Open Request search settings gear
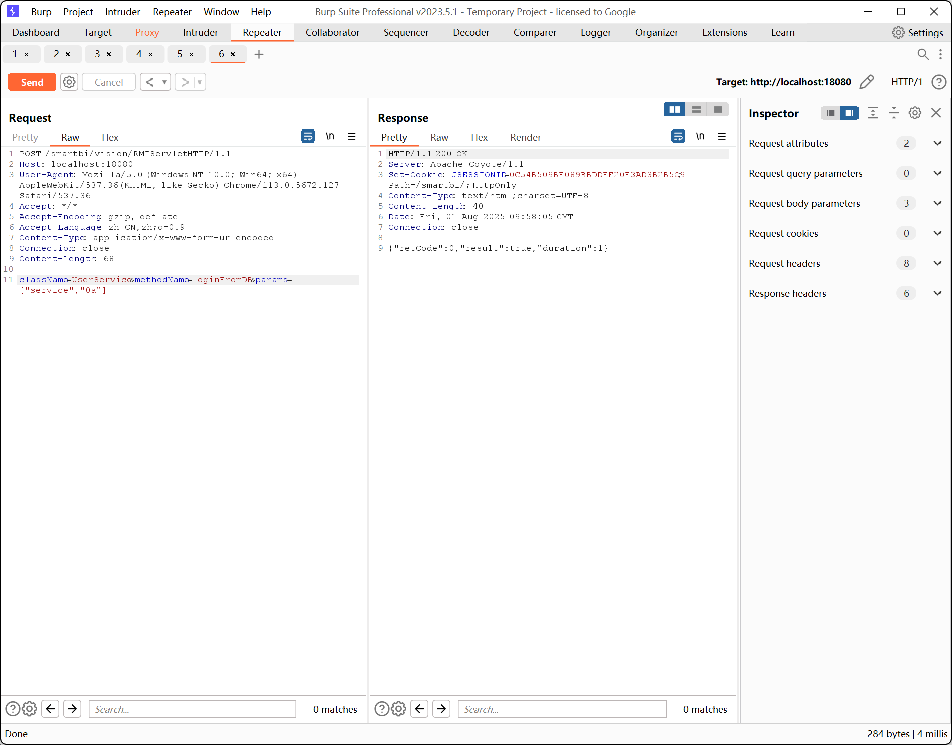The image size is (952, 745). [x=30, y=709]
